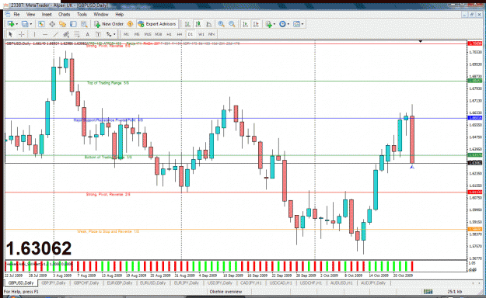The height and width of the screenshot is (298, 486).
Task: Zoom in on the chart
Action: pyautogui.click(x=222, y=24)
